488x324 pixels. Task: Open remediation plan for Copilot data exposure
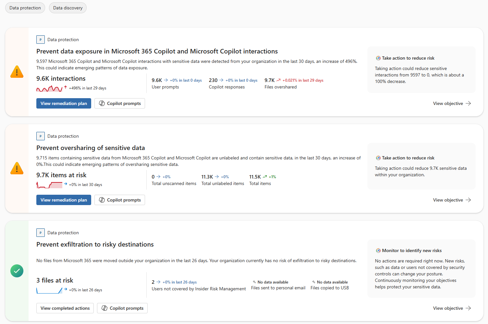tap(64, 103)
